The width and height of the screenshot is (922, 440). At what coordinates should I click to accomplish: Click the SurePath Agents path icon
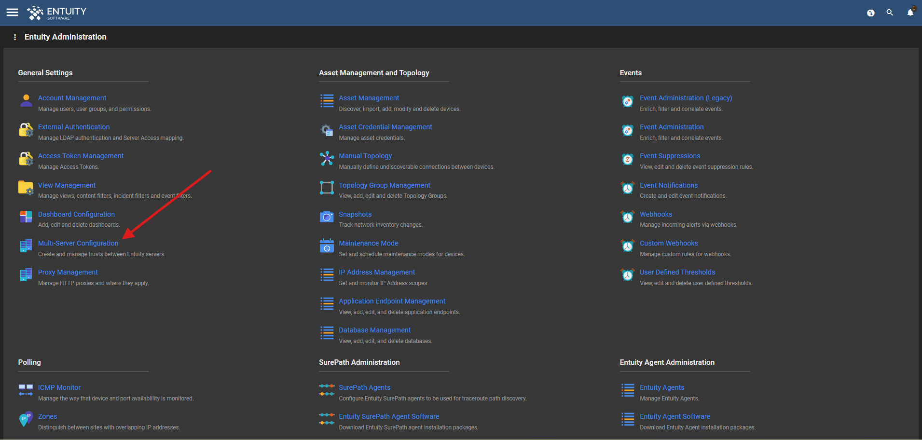point(327,390)
